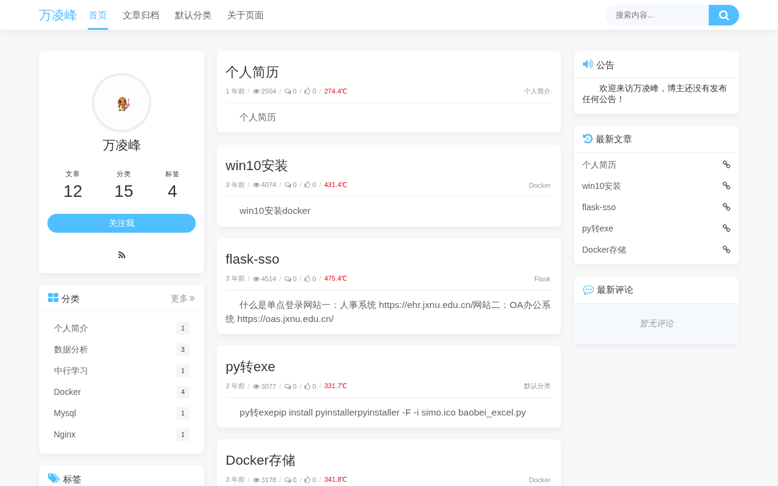Open the 文章归档 nav tab

pos(141,15)
